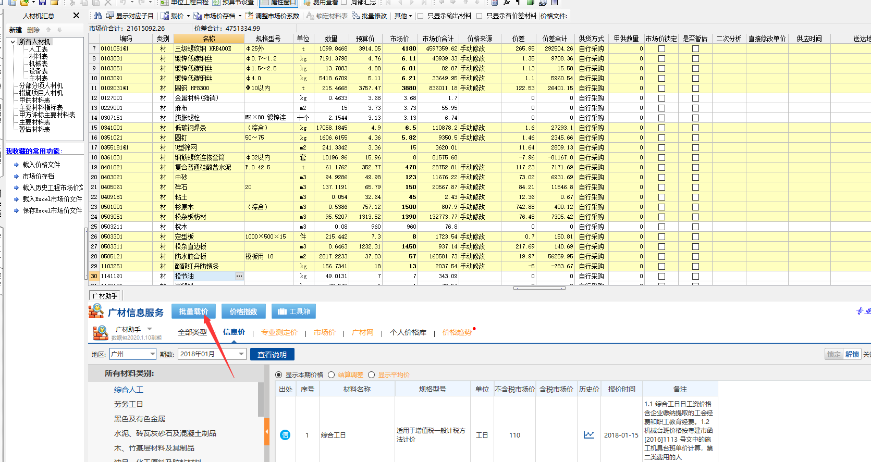This screenshot has width=871, height=462.
Task: Tick 是否暂估 checkbox for 碎石 row
Action: 695,187
